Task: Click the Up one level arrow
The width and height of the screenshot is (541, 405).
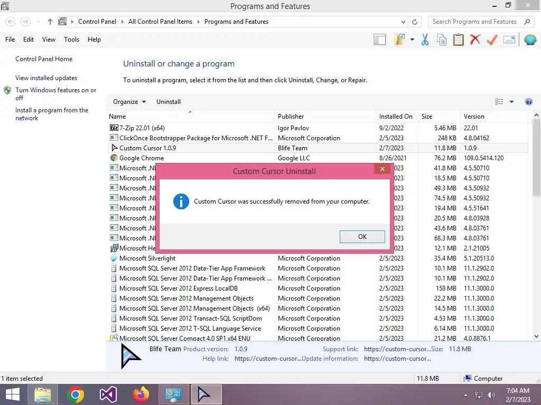Action: click(x=50, y=22)
